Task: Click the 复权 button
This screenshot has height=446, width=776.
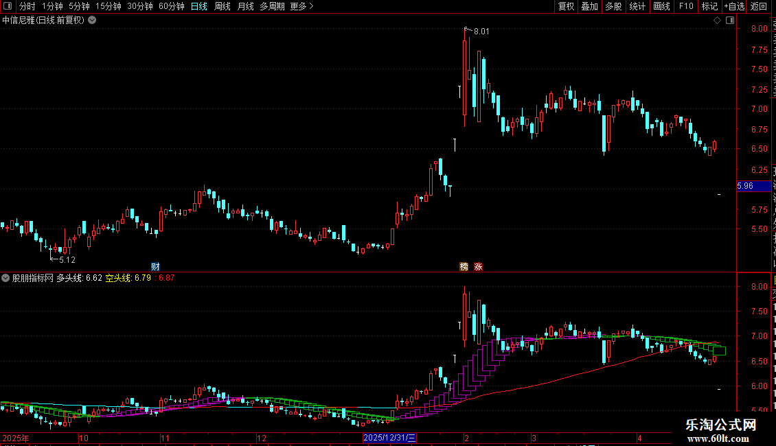Action: click(x=566, y=6)
